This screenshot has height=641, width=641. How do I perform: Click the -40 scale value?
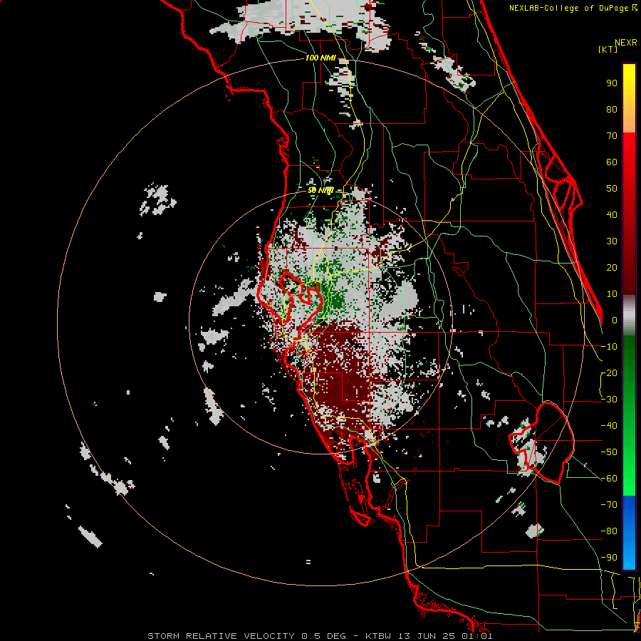click(x=609, y=426)
